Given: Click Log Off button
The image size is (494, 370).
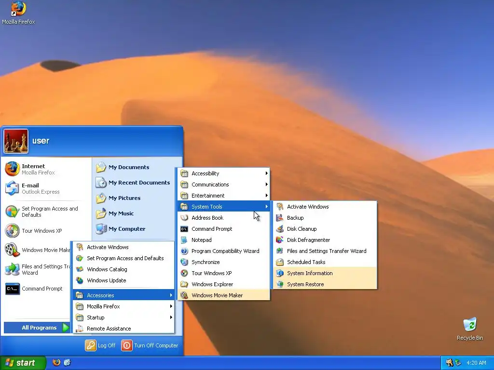Looking at the screenshot, I should pyautogui.click(x=100, y=345).
